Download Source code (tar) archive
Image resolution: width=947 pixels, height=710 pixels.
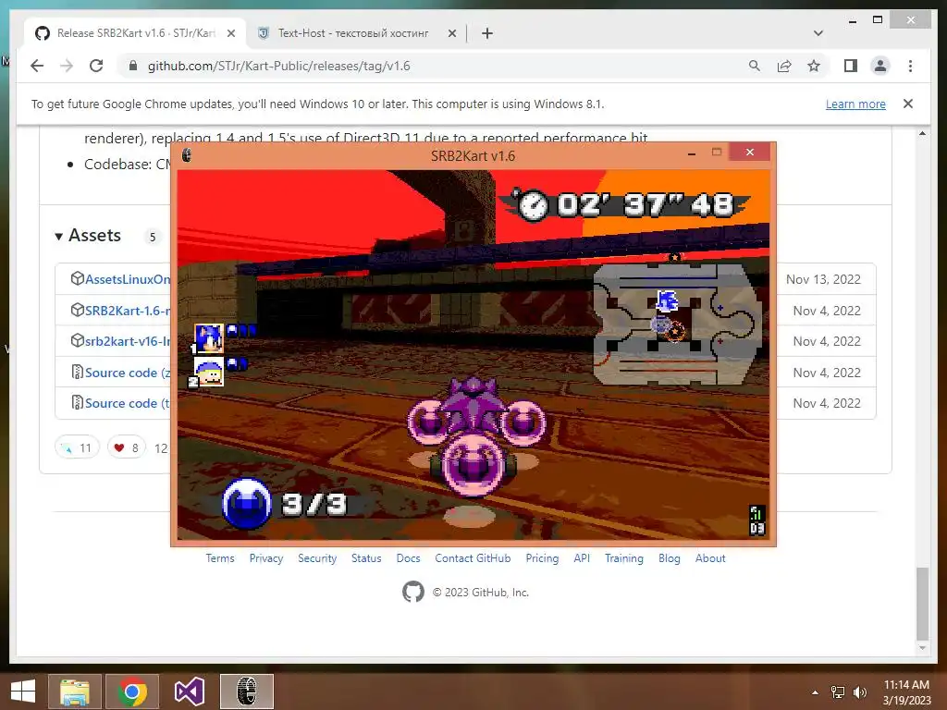(x=128, y=403)
